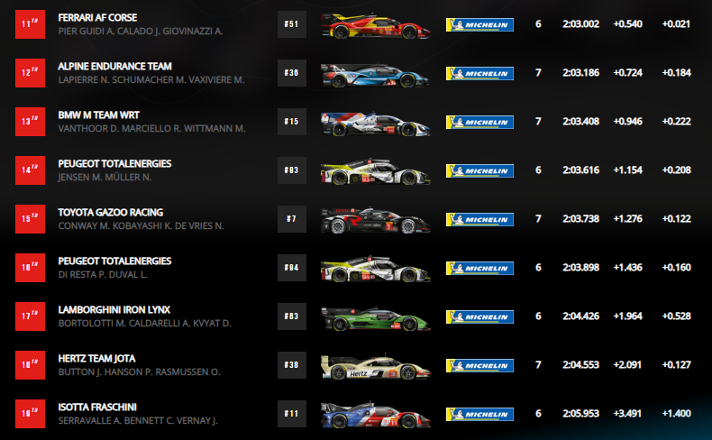Viewport: 712px width, 440px height.
Task: Click Michelin logo in Lamborghini Iron Lynx row
Action: [x=479, y=316]
